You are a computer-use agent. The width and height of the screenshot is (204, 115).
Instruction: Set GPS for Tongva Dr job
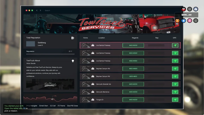175,100
